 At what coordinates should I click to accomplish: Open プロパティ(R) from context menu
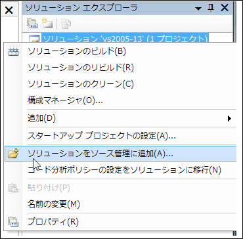121,222
